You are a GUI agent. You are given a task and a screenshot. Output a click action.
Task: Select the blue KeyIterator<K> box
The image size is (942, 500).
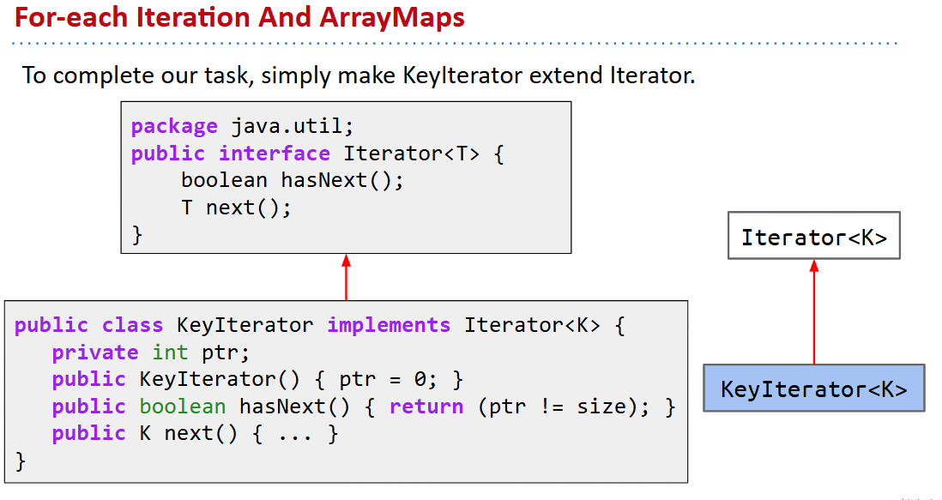point(813,389)
